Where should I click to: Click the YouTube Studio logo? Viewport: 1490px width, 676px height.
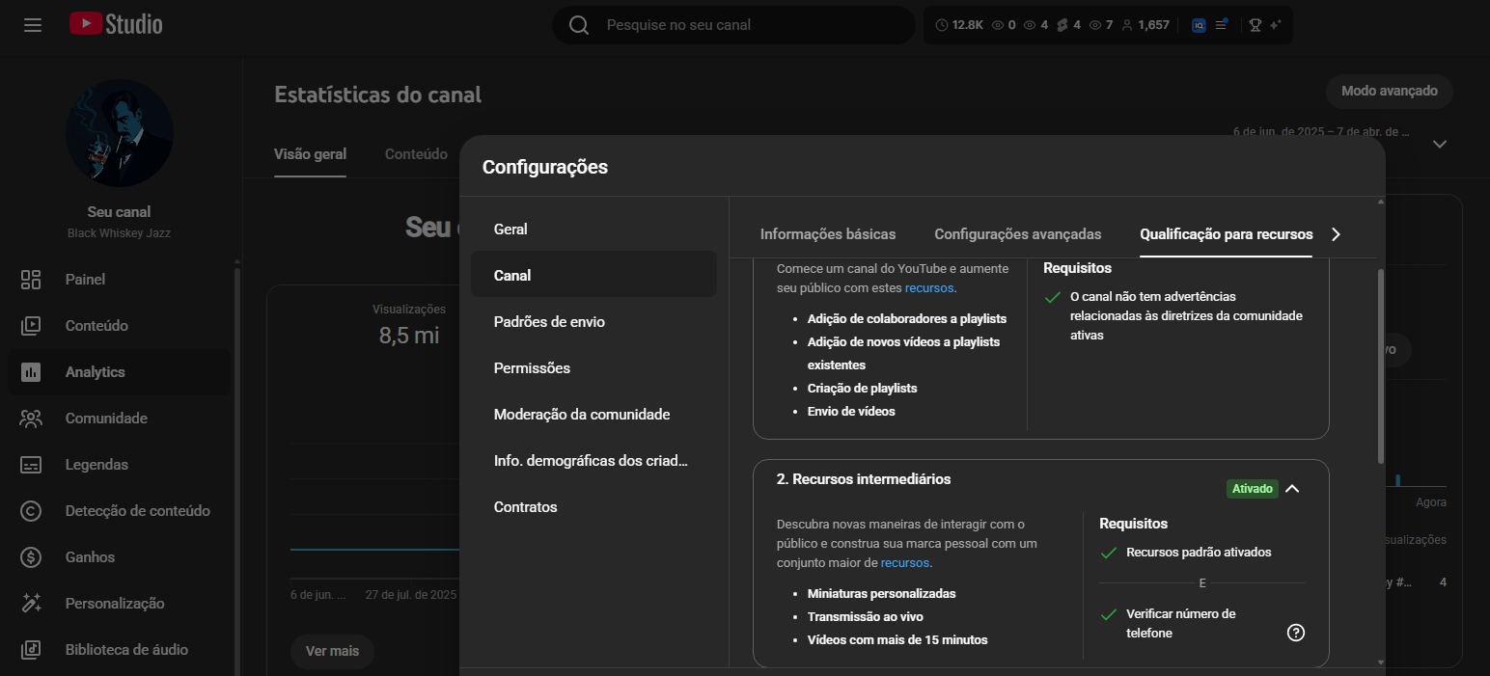[x=116, y=25]
